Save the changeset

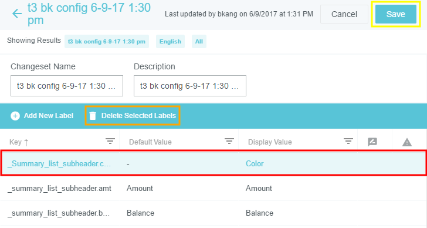tap(396, 14)
